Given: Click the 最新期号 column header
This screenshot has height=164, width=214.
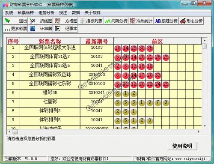Looking at the screenshot, I should [97, 41].
